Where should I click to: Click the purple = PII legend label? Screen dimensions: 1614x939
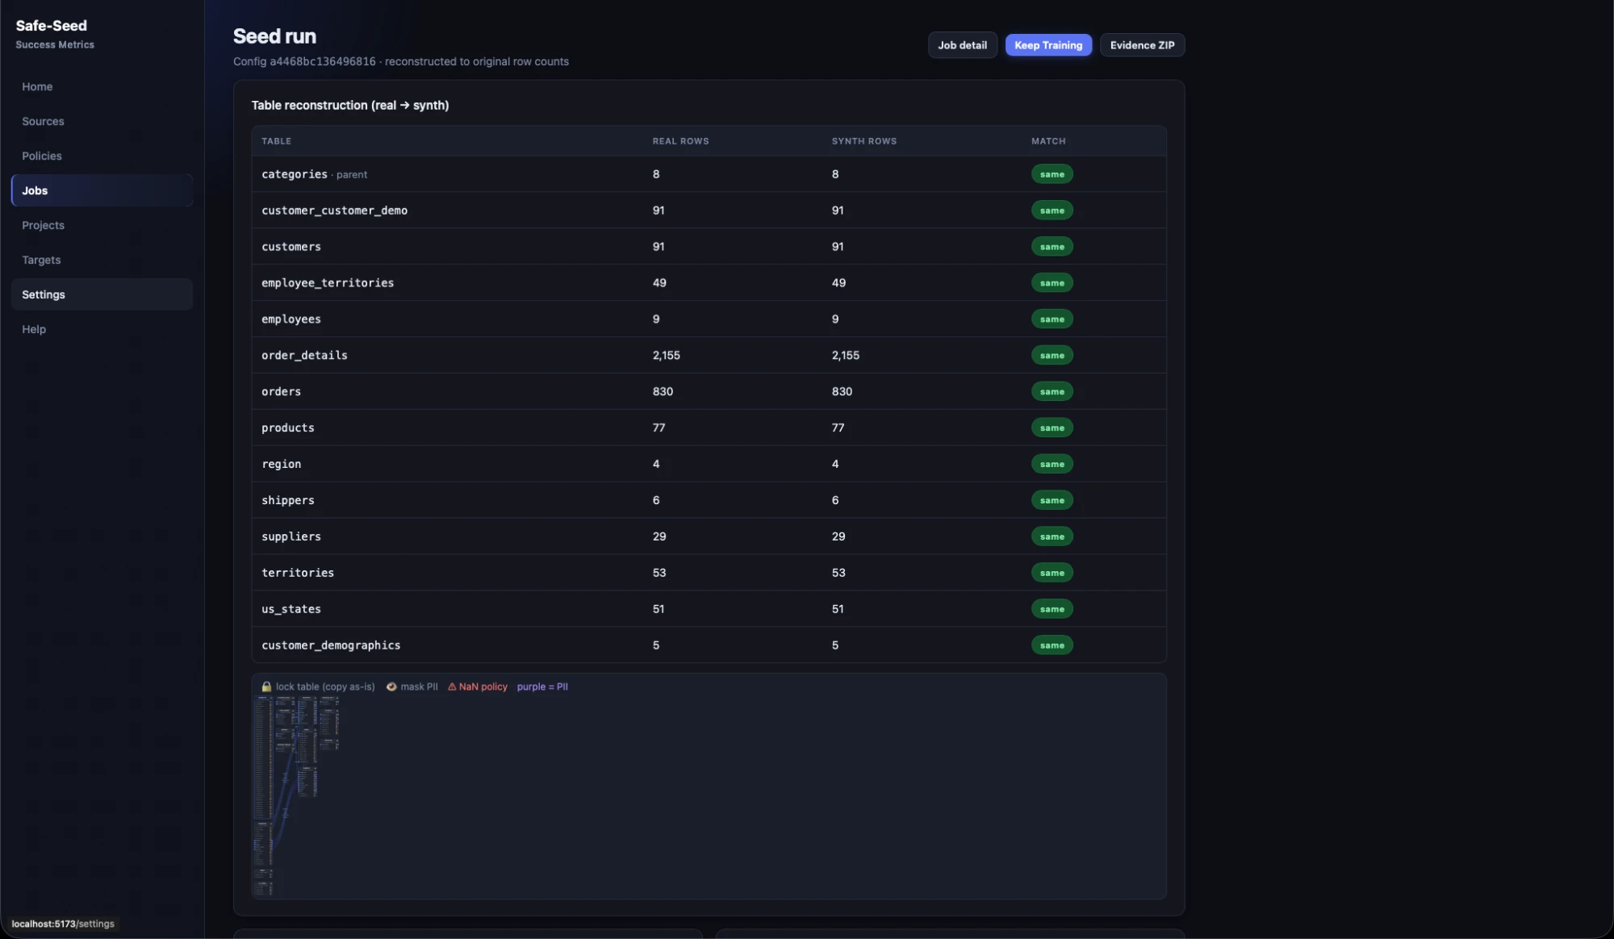coord(542,687)
